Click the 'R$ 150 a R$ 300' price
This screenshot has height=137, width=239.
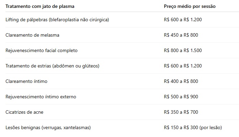(181, 127)
